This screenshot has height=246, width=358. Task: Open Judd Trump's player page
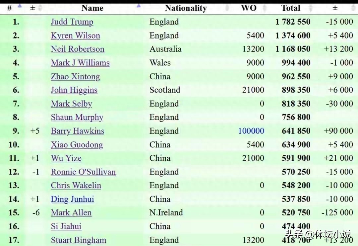tap(72, 22)
